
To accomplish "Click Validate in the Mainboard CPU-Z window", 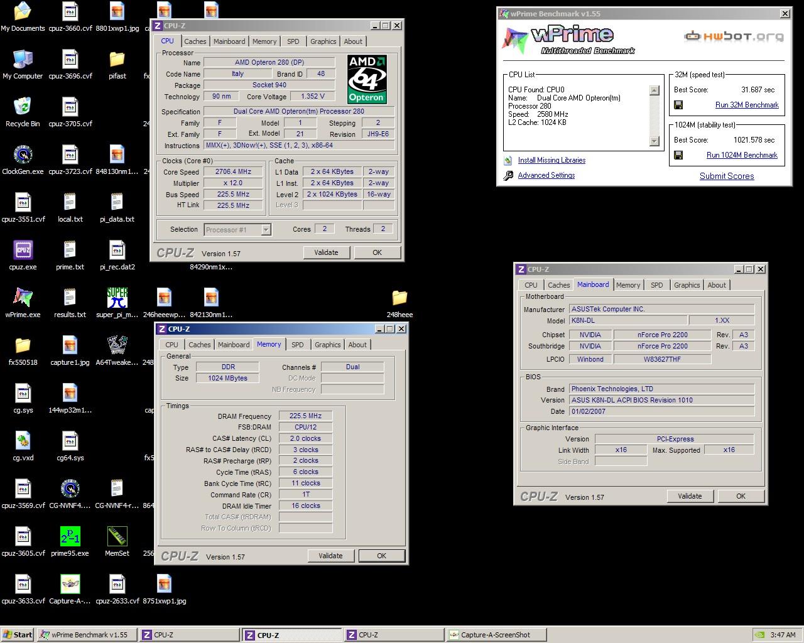I will pyautogui.click(x=690, y=496).
